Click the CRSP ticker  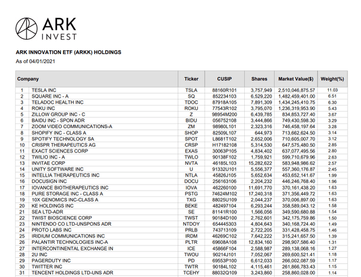pos(191,145)
